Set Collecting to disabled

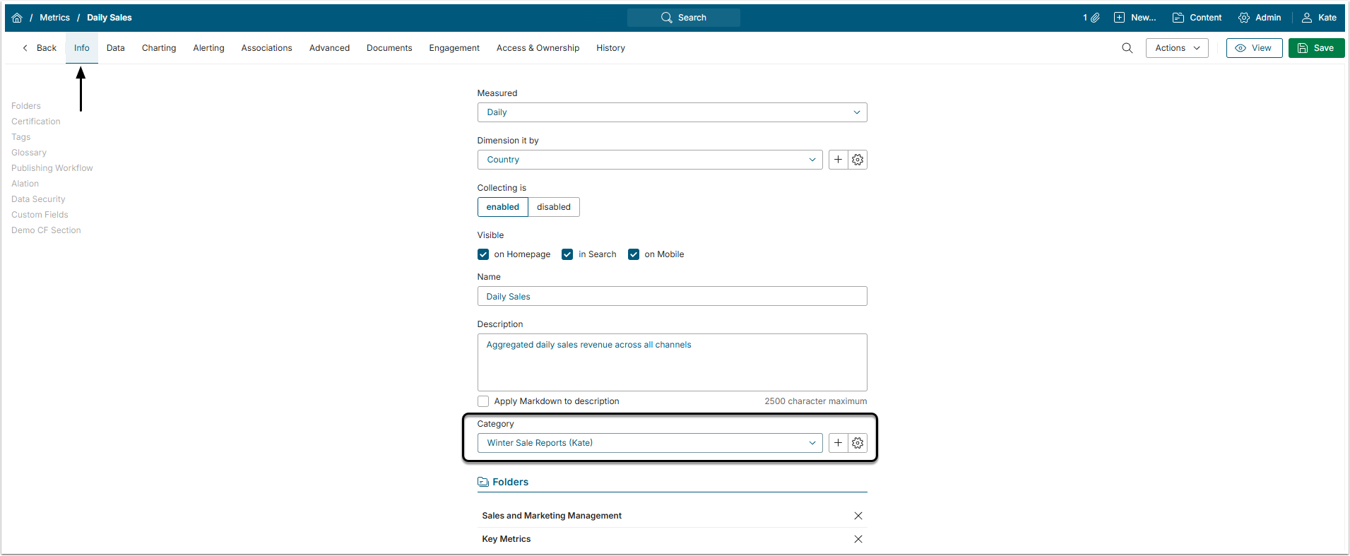(x=553, y=207)
